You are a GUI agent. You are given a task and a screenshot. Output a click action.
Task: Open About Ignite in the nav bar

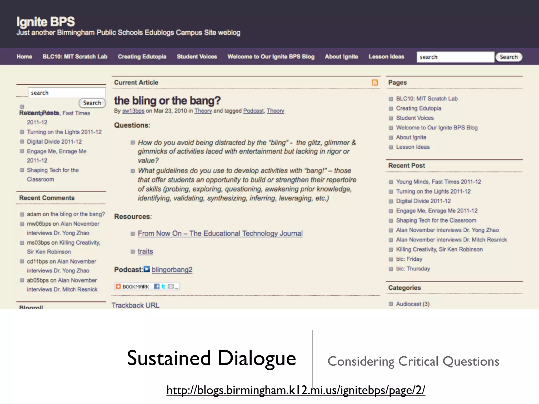tap(341, 57)
